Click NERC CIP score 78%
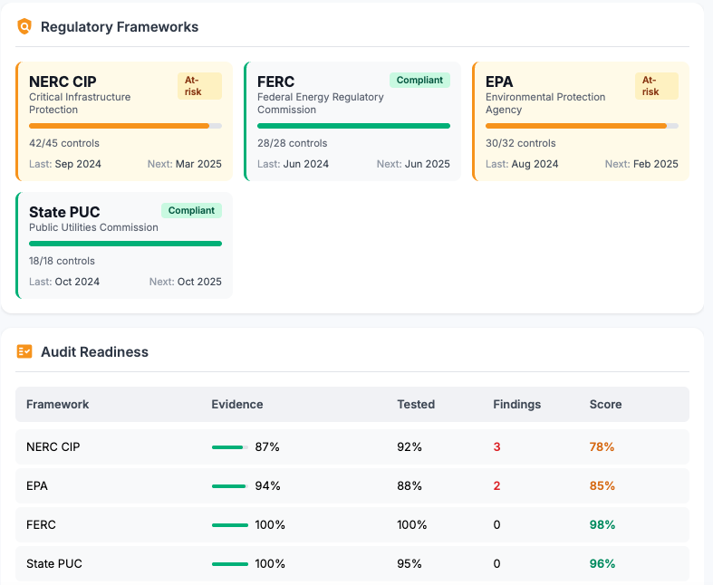The image size is (713, 585). 602,446
